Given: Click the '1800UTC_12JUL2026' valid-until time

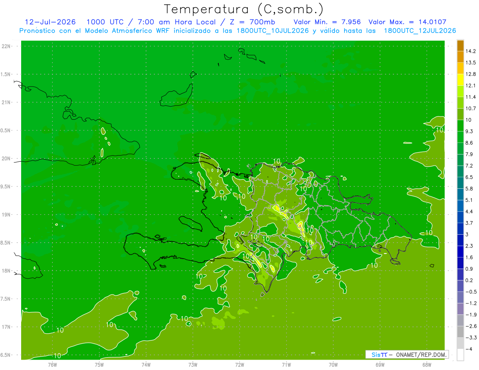Looking at the screenshot, I should (x=420, y=31).
